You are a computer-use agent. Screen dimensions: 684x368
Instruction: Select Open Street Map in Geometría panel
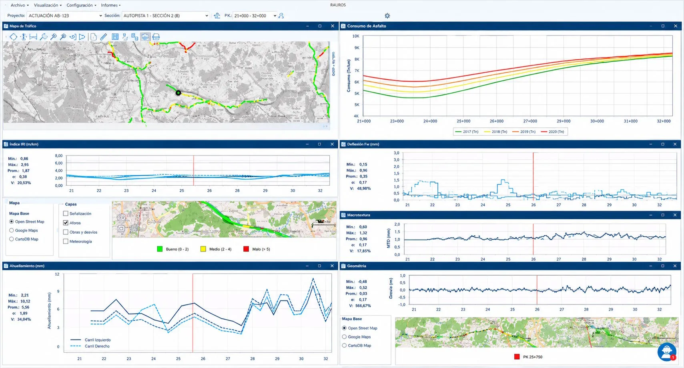[x=344, y=328]
